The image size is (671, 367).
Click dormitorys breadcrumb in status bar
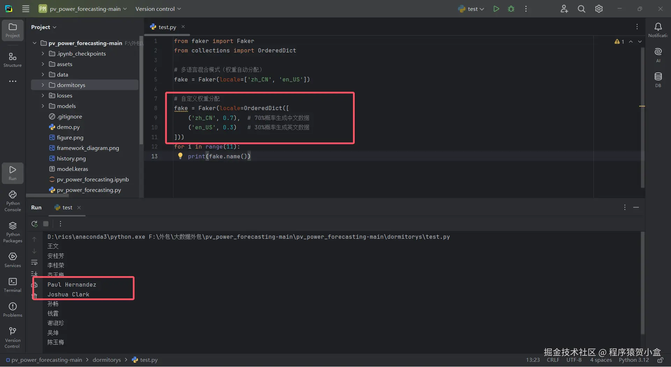coord(107,360)
